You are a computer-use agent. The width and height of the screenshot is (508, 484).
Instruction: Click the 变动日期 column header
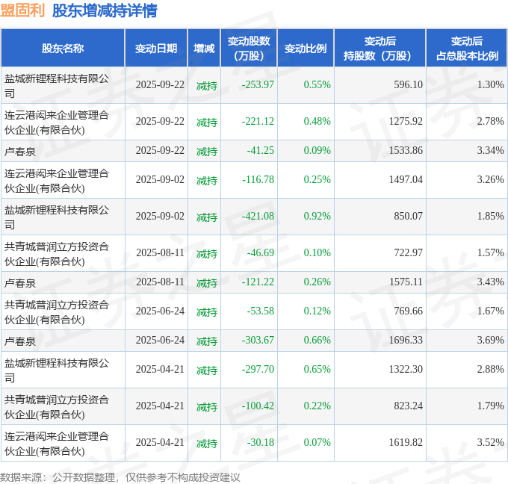pos(156,49)
